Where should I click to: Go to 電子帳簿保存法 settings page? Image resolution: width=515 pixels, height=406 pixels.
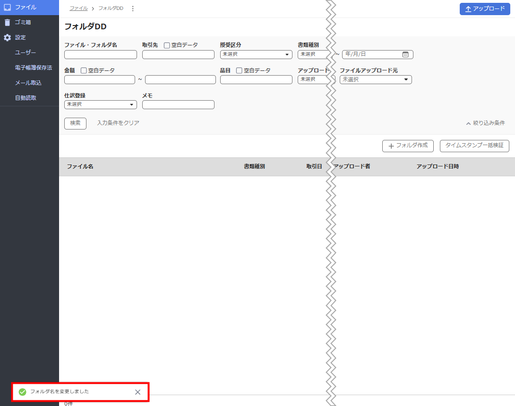[x=33, y=68]
